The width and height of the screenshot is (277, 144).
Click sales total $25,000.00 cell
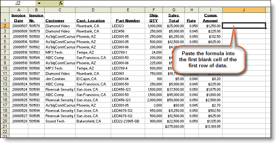tap(174, 26)
